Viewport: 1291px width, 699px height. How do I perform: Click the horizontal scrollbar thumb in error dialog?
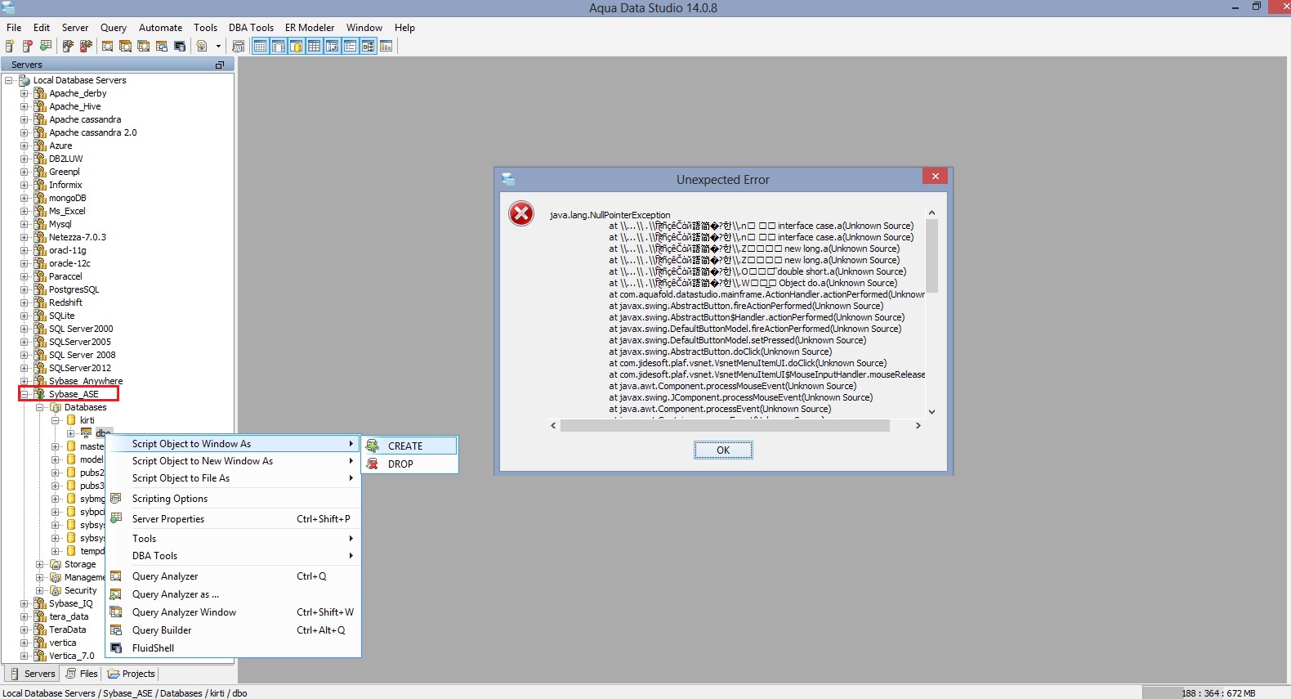click(x=725, y=425)
